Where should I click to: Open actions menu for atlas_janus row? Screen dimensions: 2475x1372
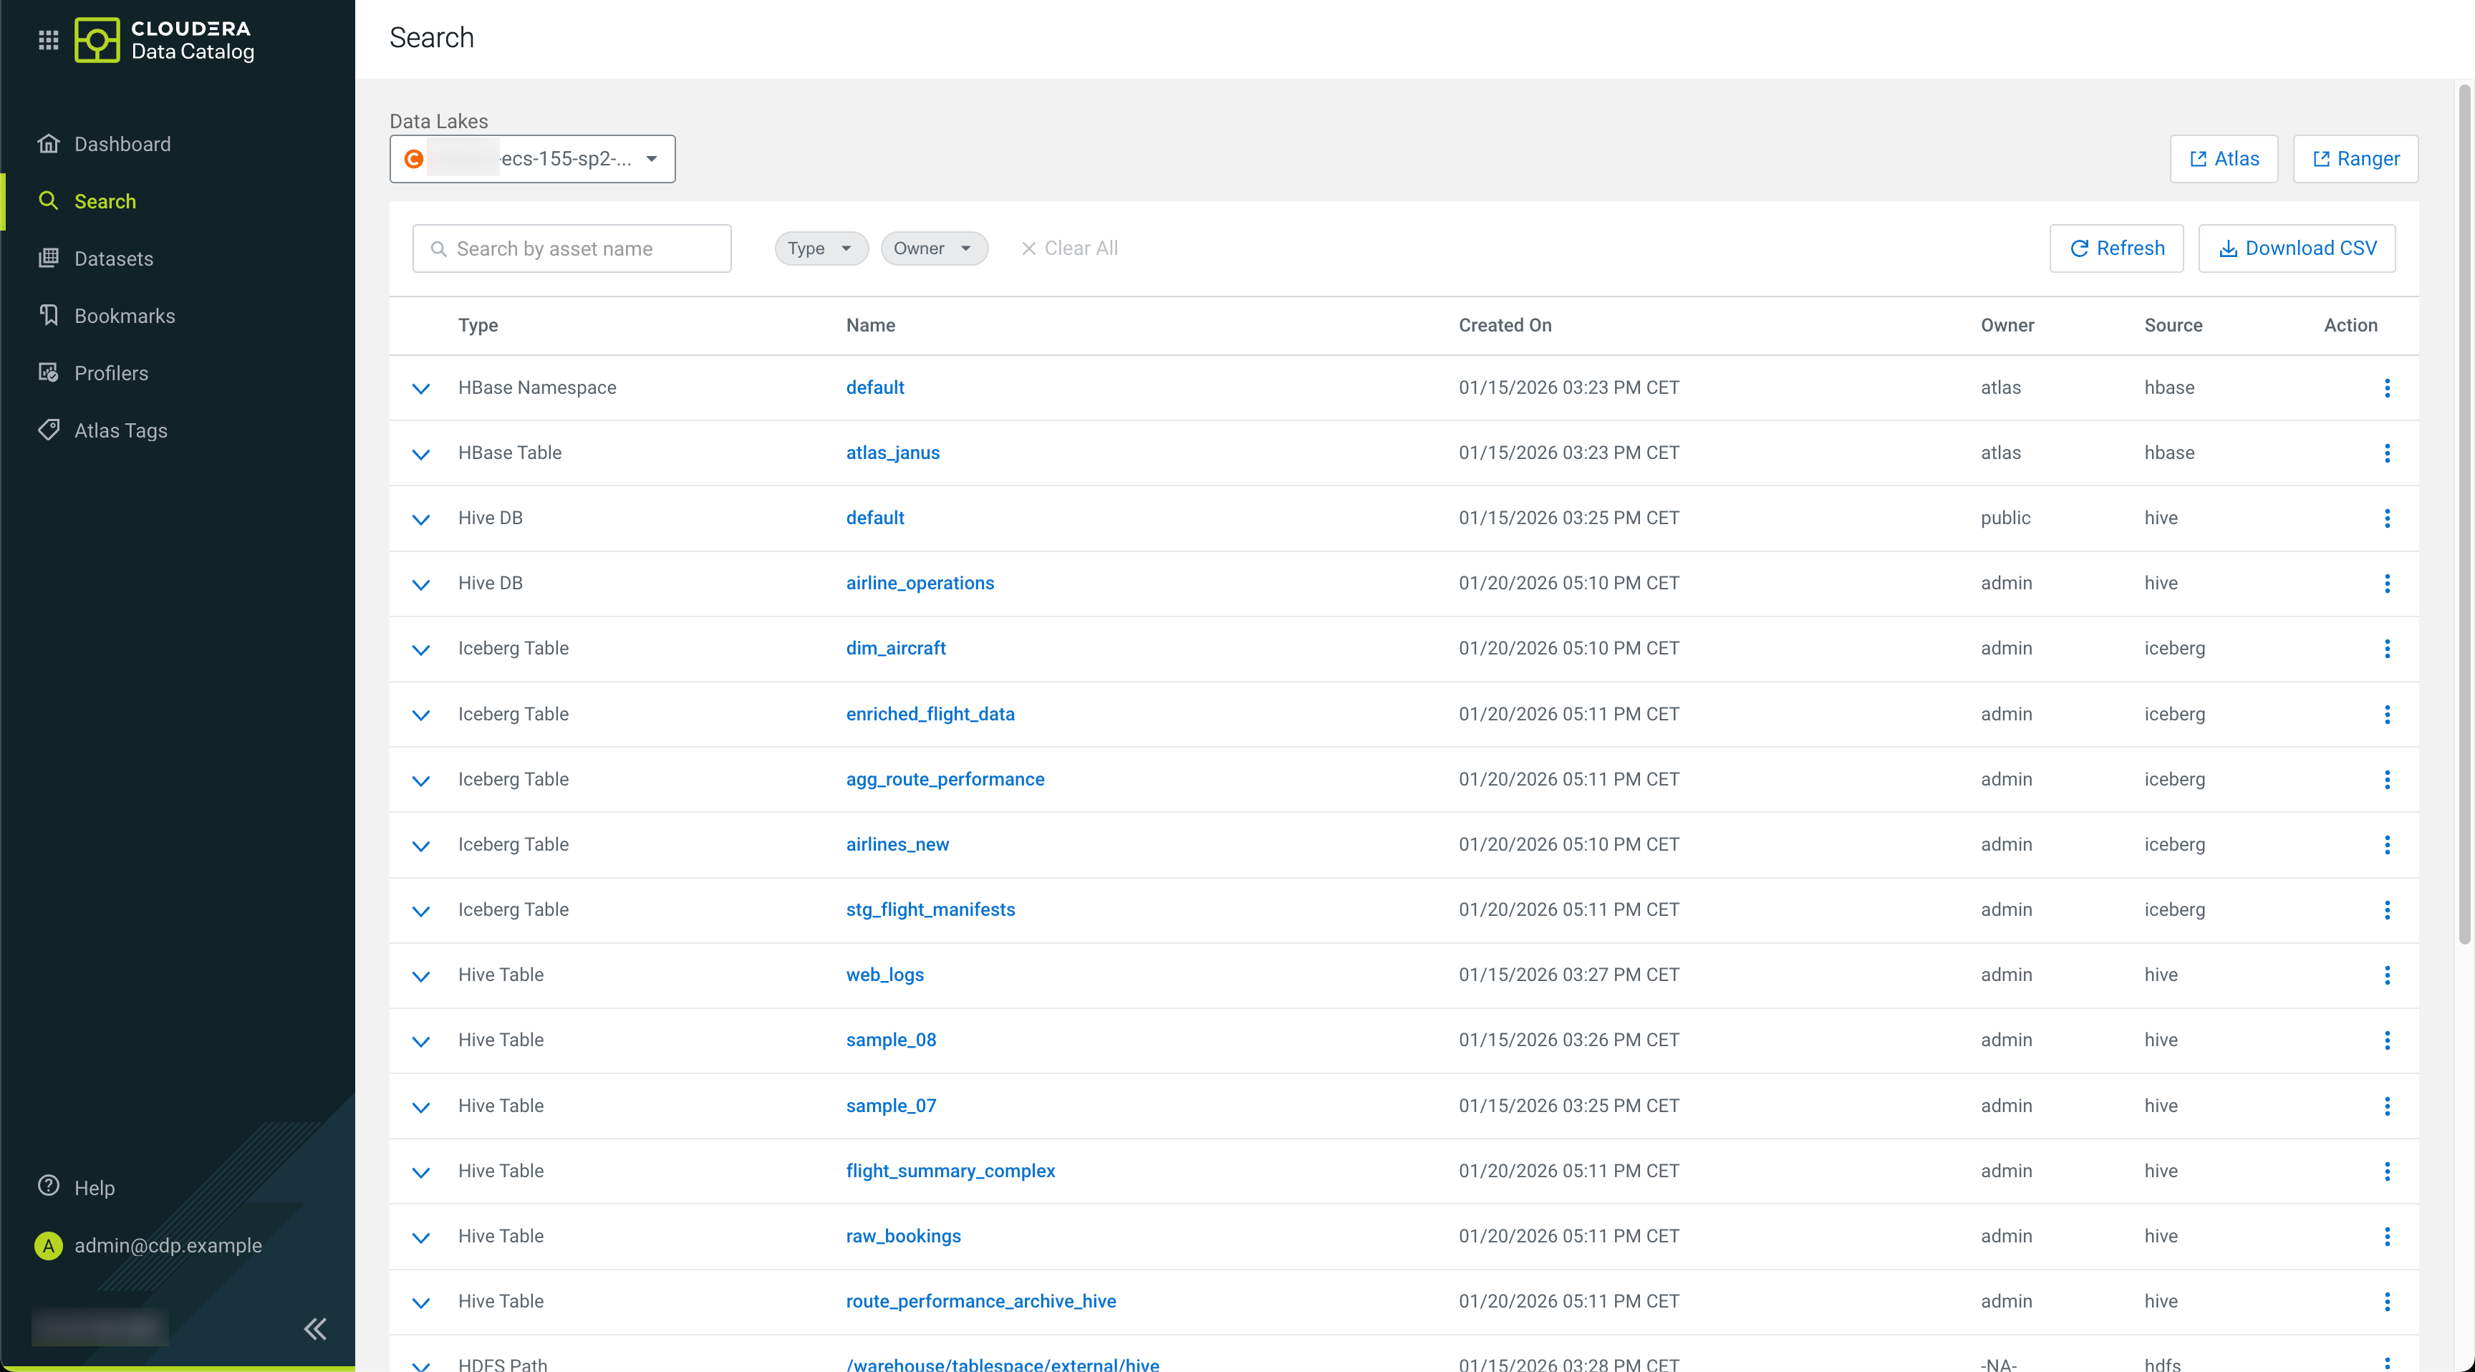[x=2387, y=453]
